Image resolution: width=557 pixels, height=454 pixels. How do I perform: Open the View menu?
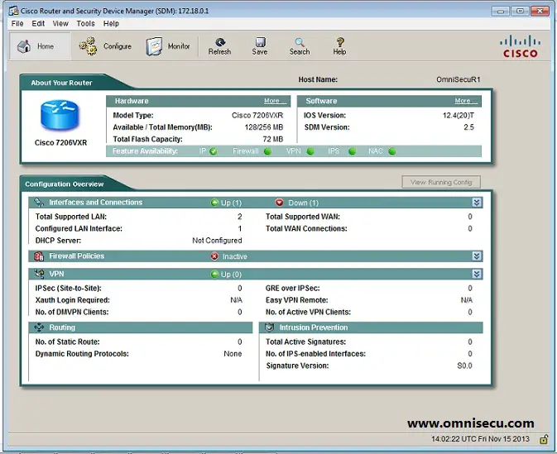(60, 23)
